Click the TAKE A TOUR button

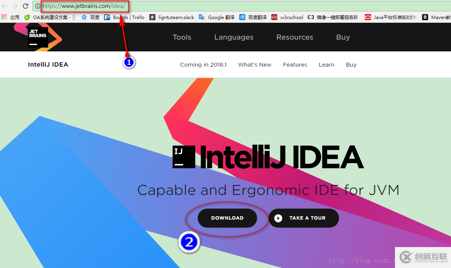[304, 218]
